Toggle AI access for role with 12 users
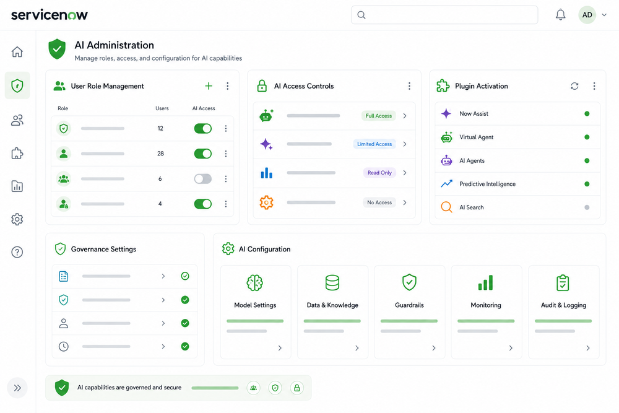The width and height of the screenshot is (619, 413). tap(203, 128)
